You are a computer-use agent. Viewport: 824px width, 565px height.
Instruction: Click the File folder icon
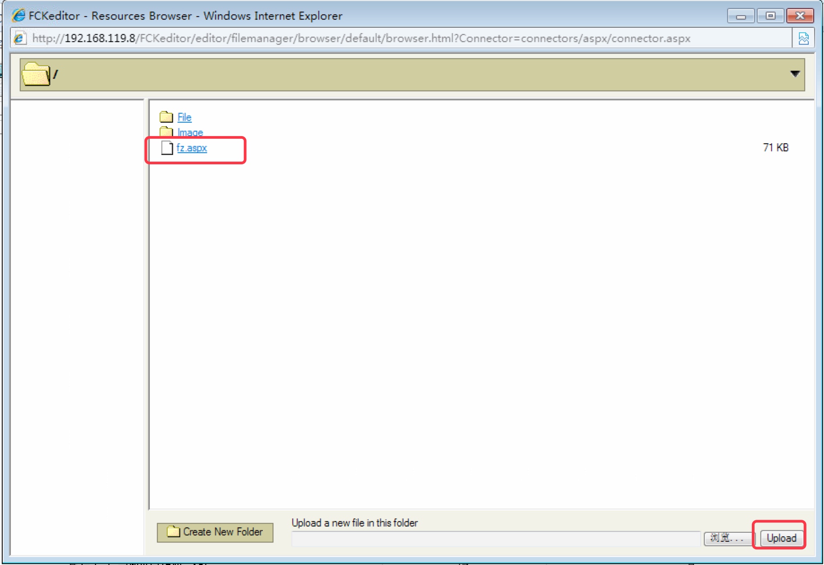[166, 117]
